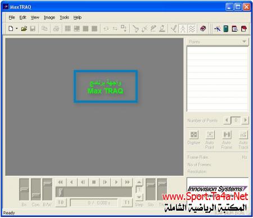Select the scale calibration tool icon
The height and width of the screenshot is (218, 253).
(x=162, y=29)
